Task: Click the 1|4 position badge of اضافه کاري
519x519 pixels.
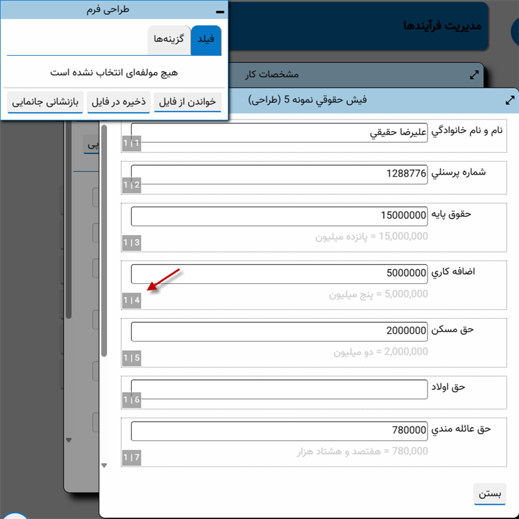Action: click(131, 300)
